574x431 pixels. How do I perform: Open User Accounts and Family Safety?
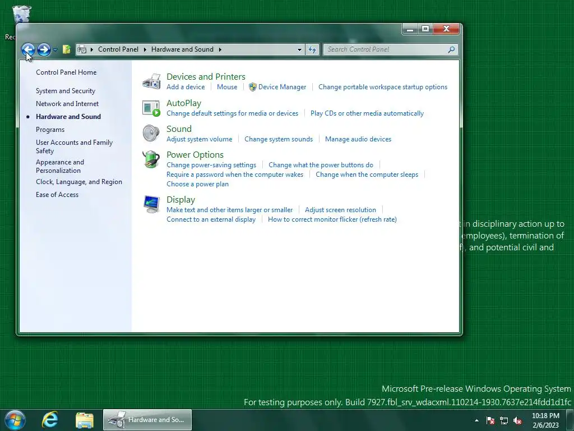point(75,146)
